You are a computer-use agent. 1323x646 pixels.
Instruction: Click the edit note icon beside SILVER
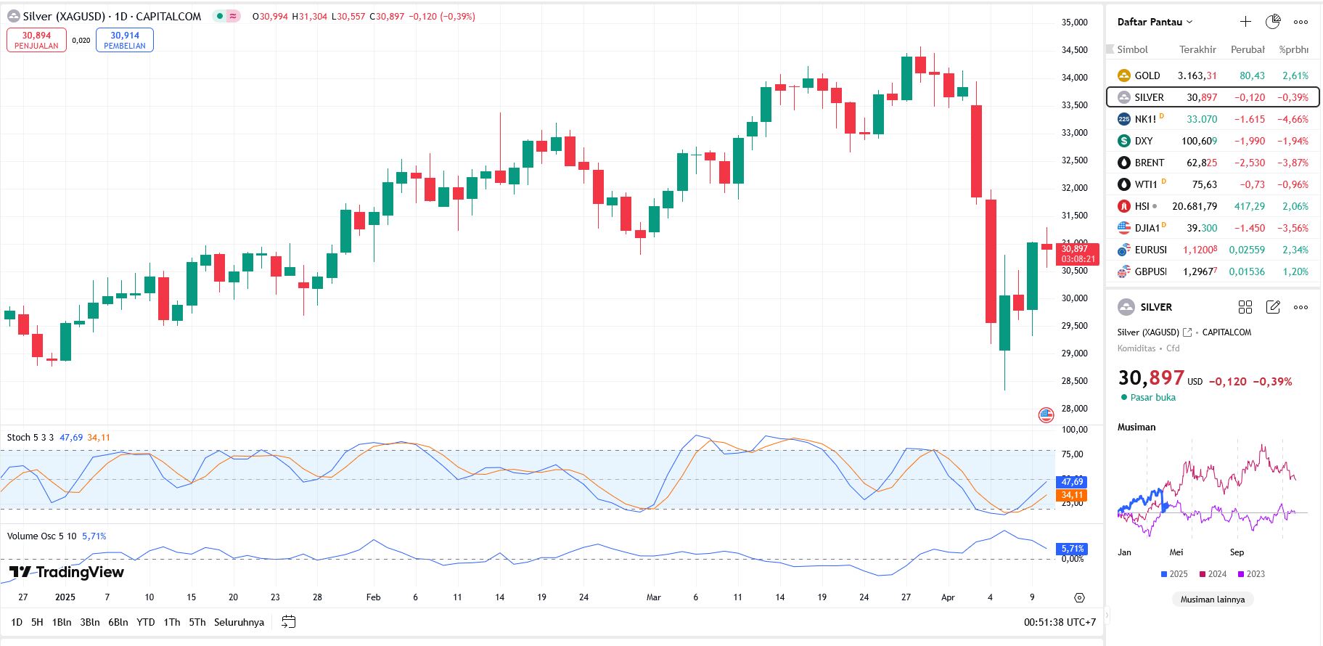[x=1273, y=307]
